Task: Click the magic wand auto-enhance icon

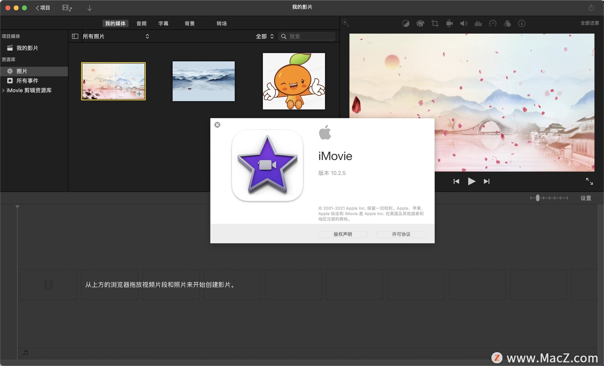Action: (x=345, y=23)
